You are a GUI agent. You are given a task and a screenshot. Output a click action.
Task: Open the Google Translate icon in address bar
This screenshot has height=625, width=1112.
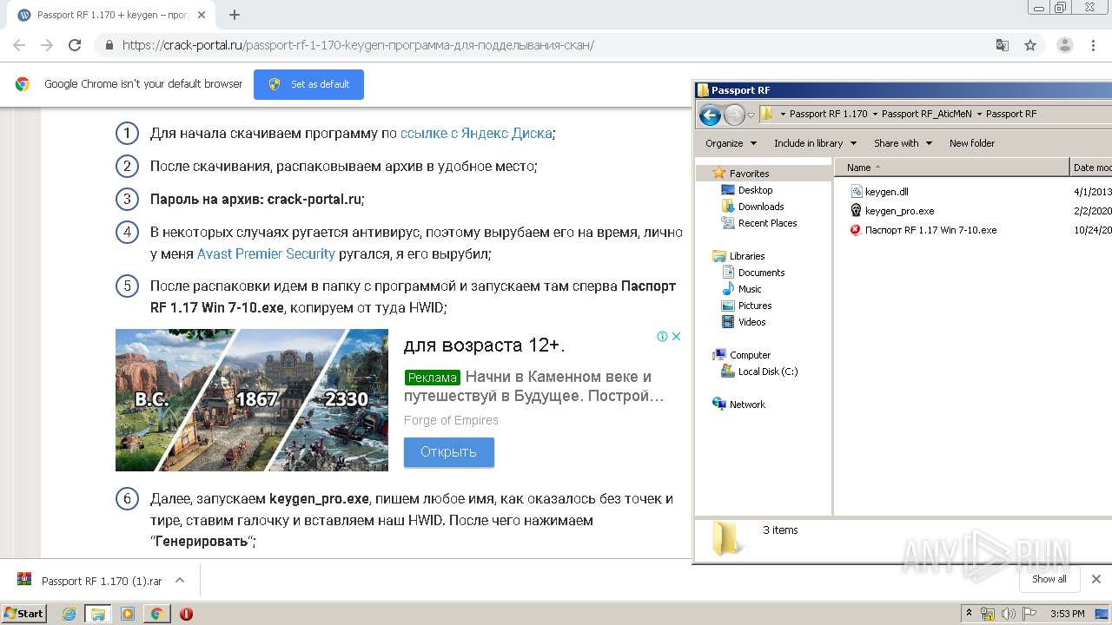point(1003,45)
